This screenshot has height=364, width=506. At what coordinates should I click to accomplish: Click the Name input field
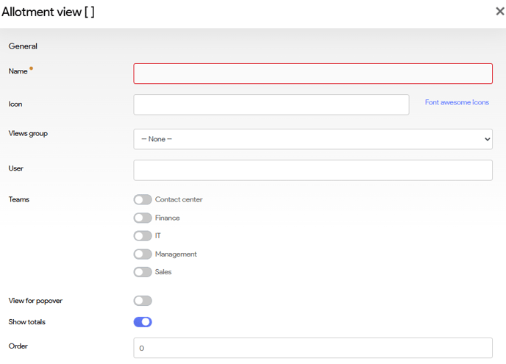click(x=313, y=74)
